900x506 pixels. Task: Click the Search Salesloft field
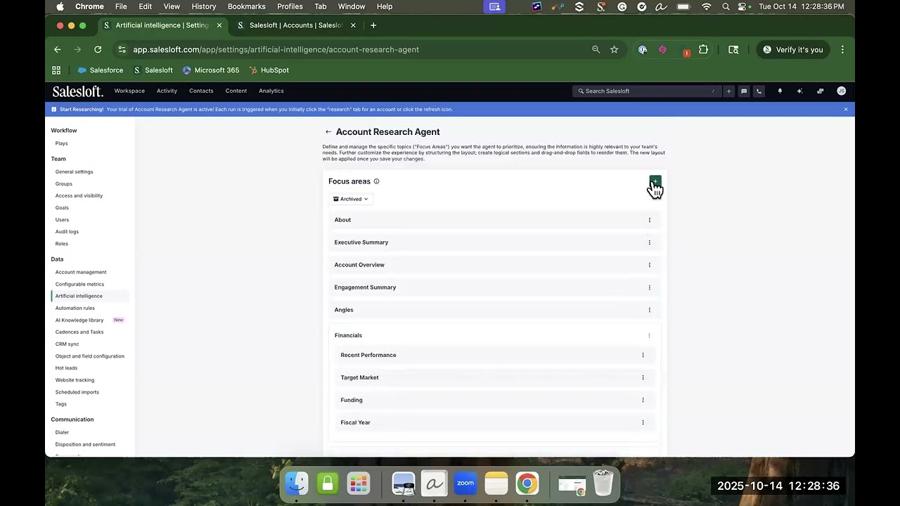click(645, 91)
